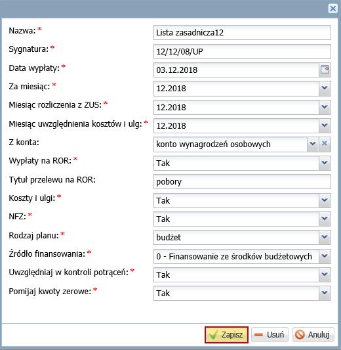Click the '0 - Finansowanie ze środków budżetowych' value

click(x=236, y=256)
